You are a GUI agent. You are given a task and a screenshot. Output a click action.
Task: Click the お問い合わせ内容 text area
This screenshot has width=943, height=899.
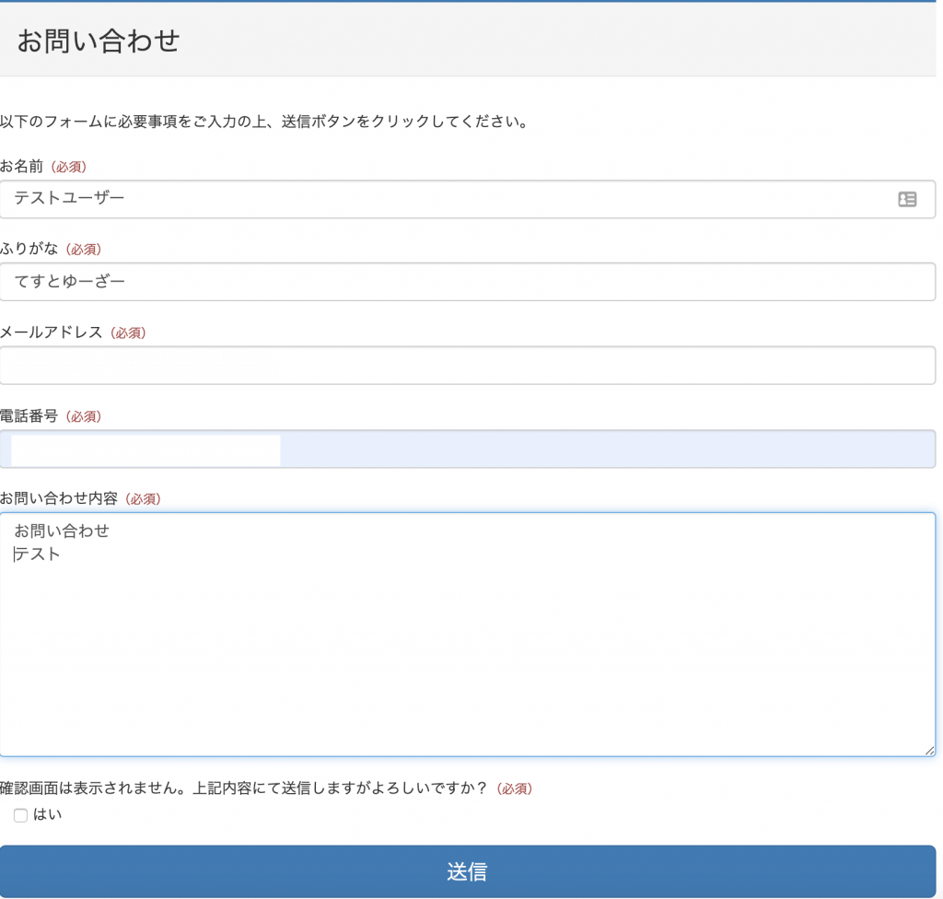468,635
